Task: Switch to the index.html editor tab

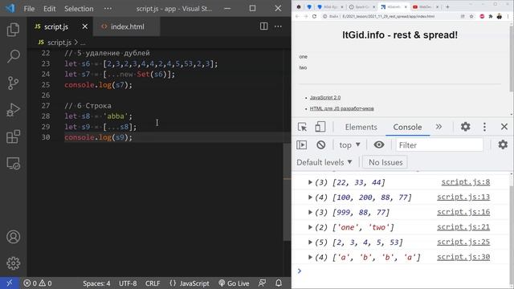Action: (x=127, y=26)
